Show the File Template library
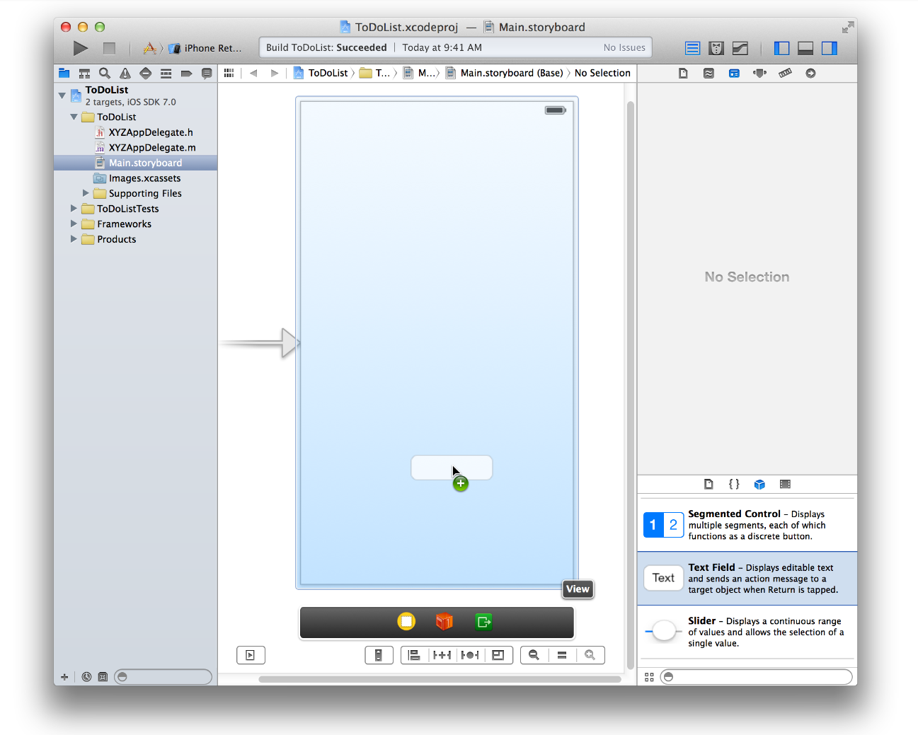 708,484
